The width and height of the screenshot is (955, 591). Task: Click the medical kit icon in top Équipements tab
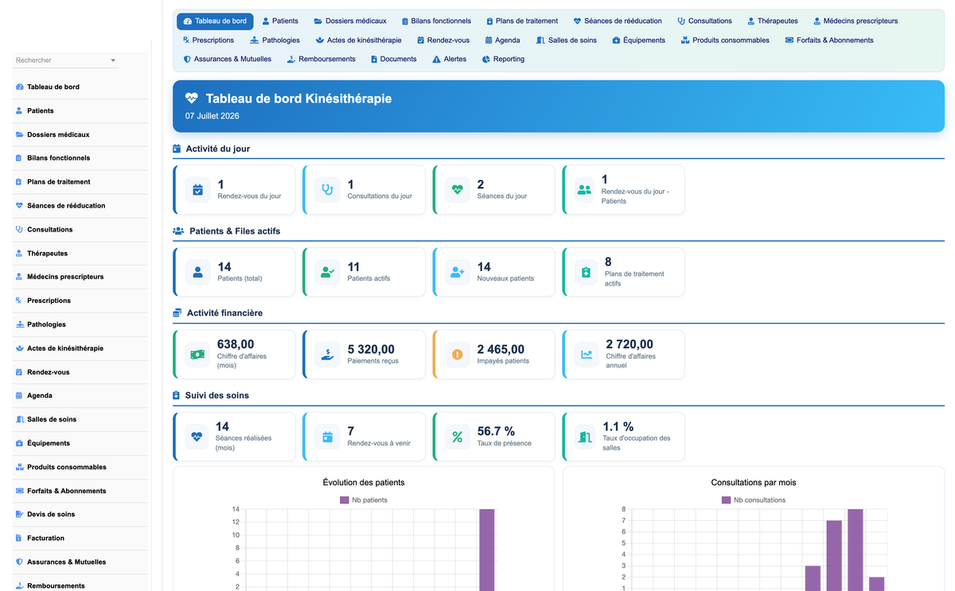click(x=616, y=40)
